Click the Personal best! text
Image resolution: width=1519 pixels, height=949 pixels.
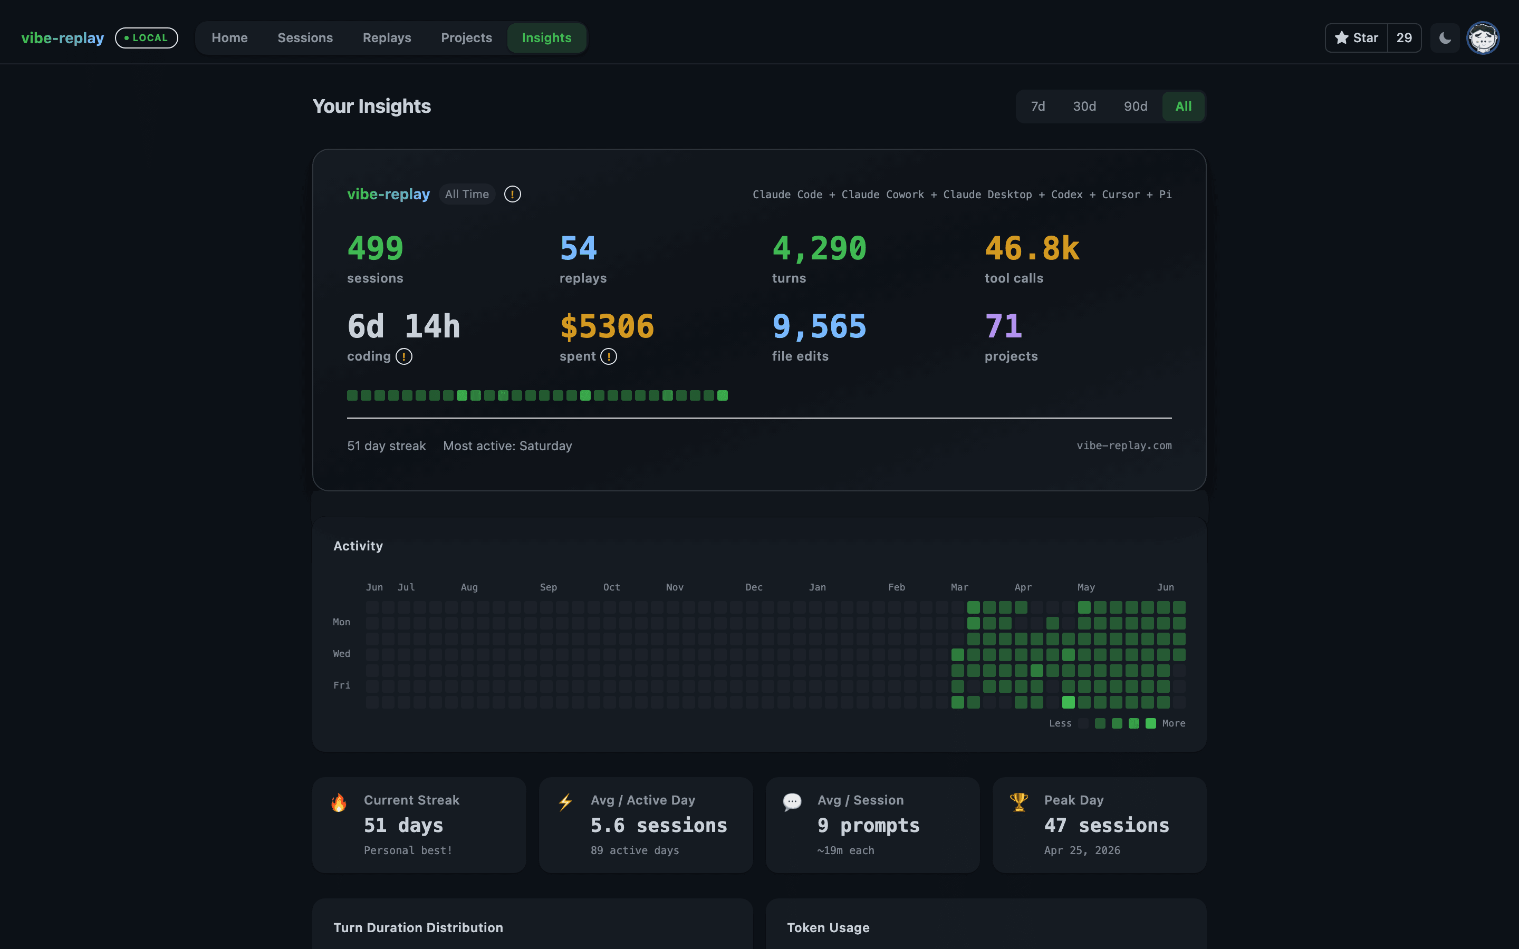point(408,850)
